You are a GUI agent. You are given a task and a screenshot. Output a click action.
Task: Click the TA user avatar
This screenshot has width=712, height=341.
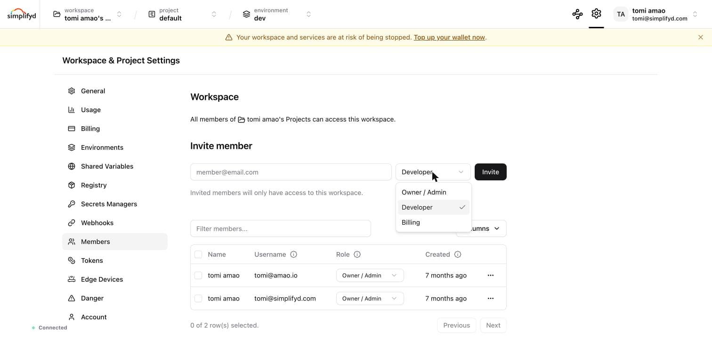tap(621, 14)
